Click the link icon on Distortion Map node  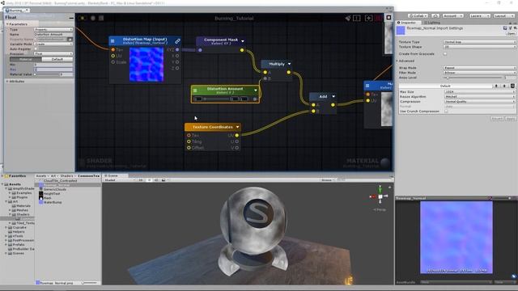coord(177,41)
